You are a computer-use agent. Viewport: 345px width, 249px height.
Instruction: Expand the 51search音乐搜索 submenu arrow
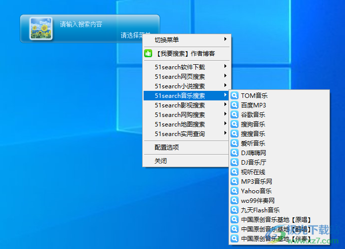point(225,95)
